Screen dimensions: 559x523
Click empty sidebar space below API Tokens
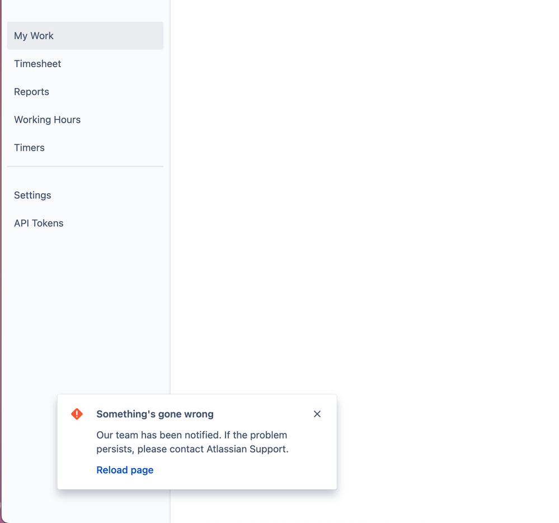[84, 308]
